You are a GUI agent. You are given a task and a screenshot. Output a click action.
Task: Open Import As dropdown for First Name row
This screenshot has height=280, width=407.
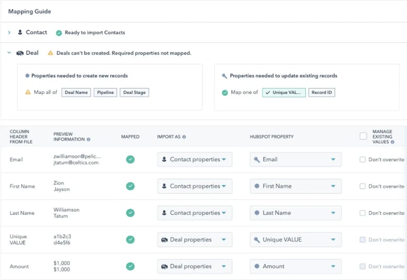click(195, 186)
